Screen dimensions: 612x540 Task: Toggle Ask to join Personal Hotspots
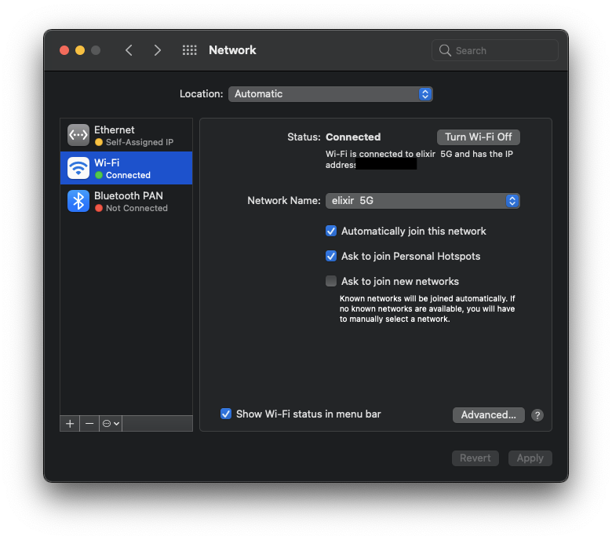331,256
